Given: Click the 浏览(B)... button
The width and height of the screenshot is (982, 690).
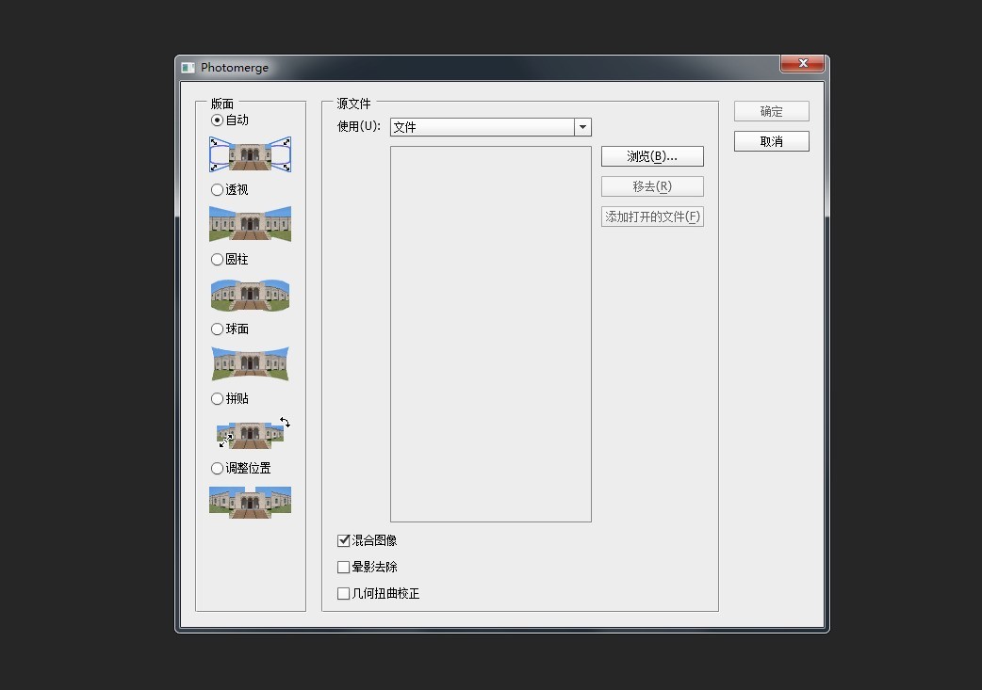Looking at the screenshot, I should click(652, 156).
